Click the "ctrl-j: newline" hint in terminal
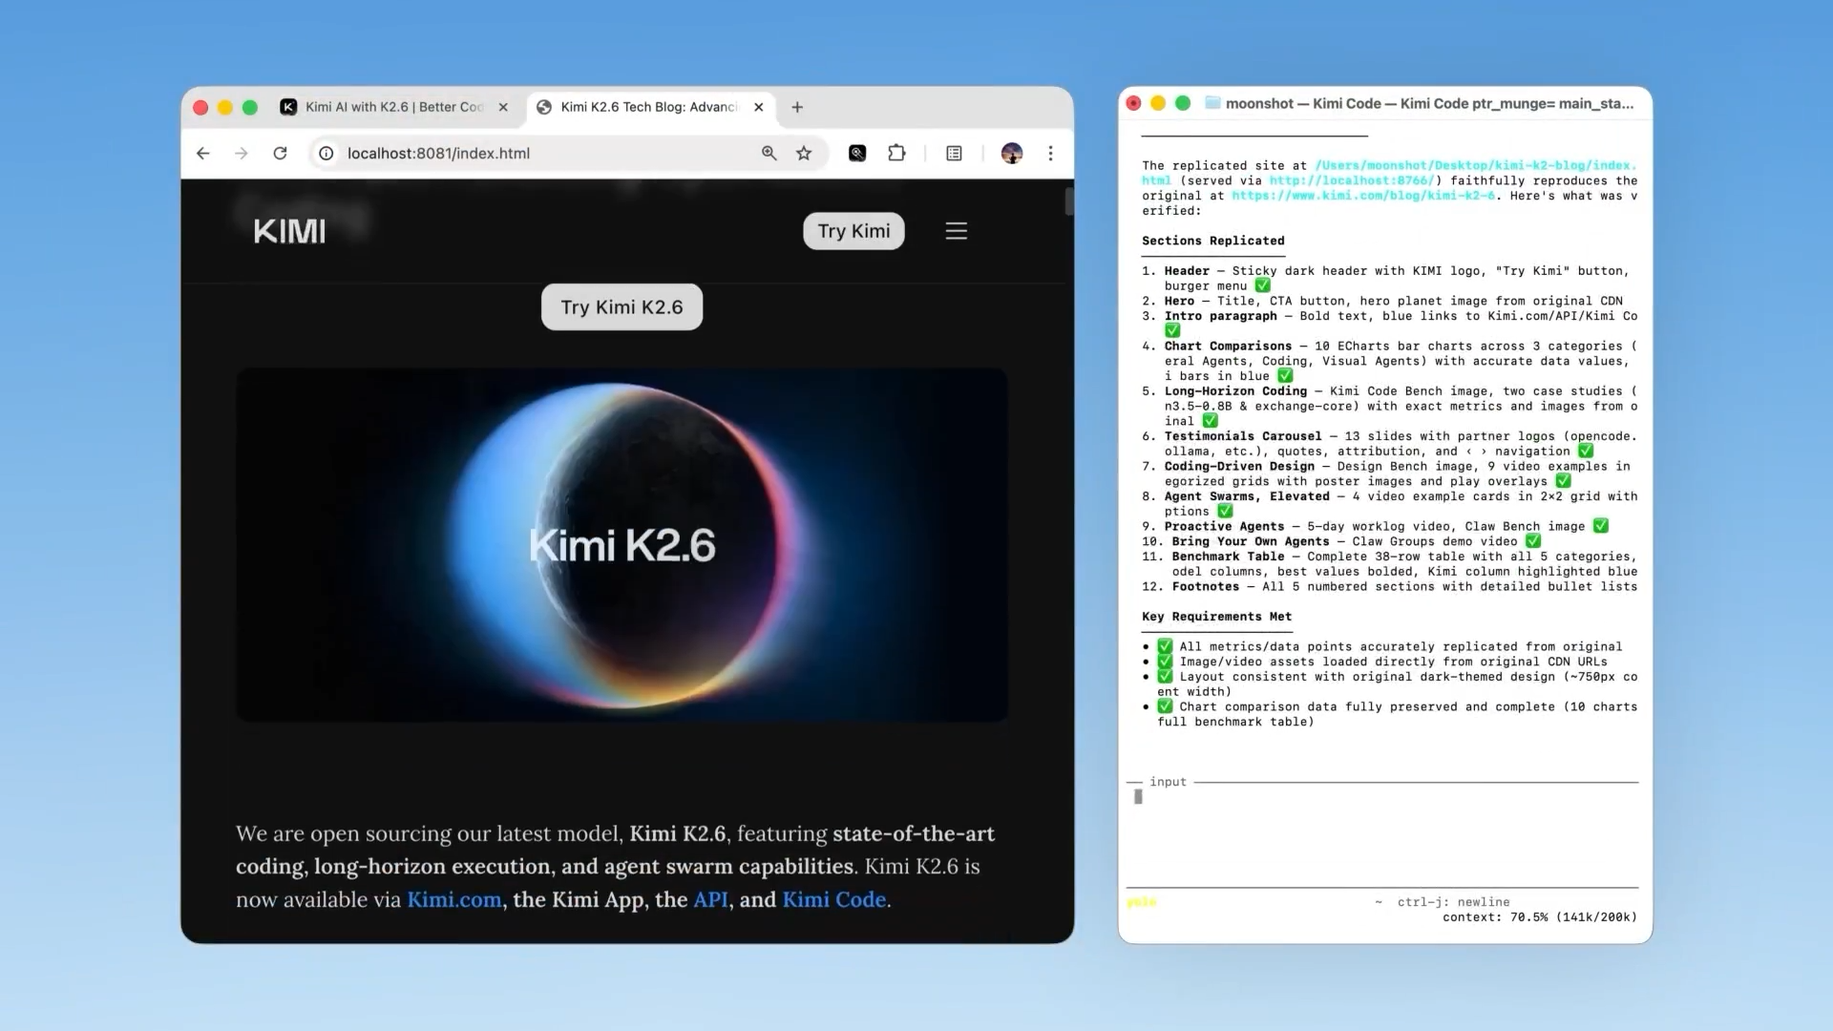The width and height of the screenshot is (1833, 1031). coord(1454,902)
